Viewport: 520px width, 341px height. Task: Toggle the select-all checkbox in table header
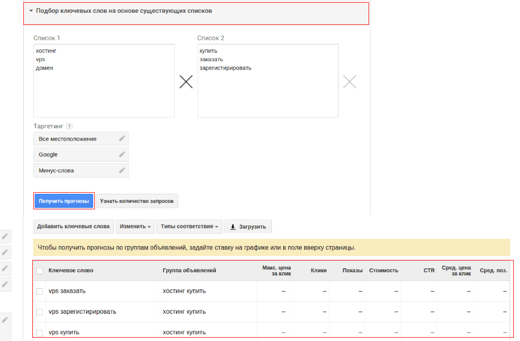(39, 271)
